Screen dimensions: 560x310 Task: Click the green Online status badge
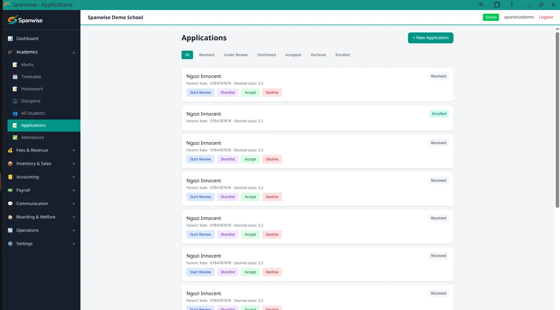click(491, 17)
